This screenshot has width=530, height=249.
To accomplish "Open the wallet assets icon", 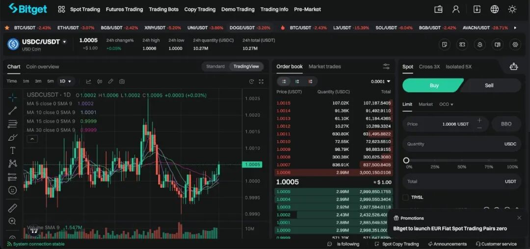I will pyautogui.click(x=438, y=9).
